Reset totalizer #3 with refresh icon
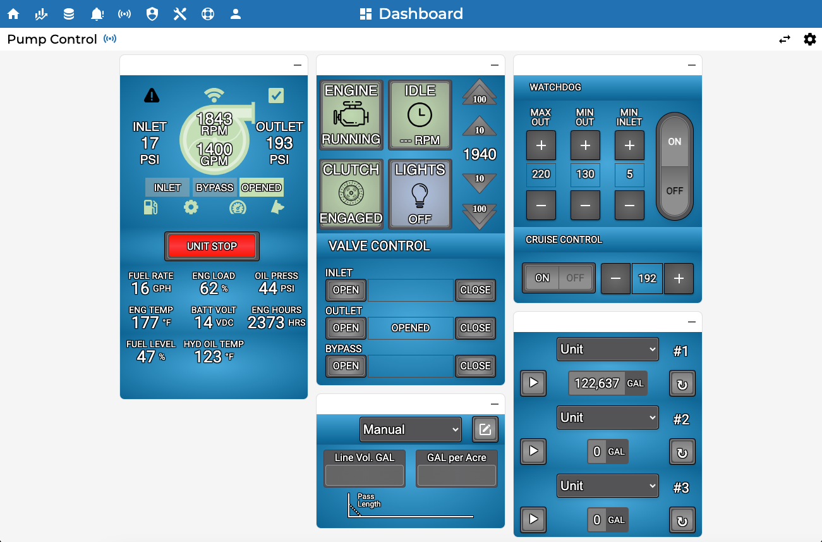Viewport: 822px width, 542px height. coord(682,520)
